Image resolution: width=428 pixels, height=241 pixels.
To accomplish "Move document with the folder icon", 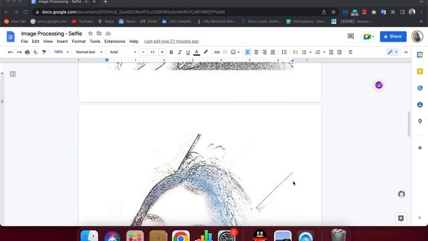I will (x=99, y=33).
